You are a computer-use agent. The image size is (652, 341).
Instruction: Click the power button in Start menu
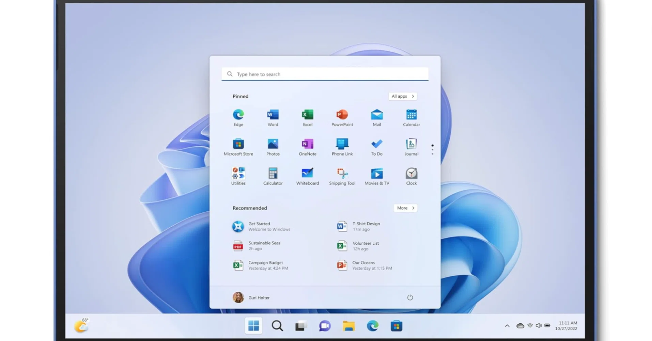coord(410,297)
